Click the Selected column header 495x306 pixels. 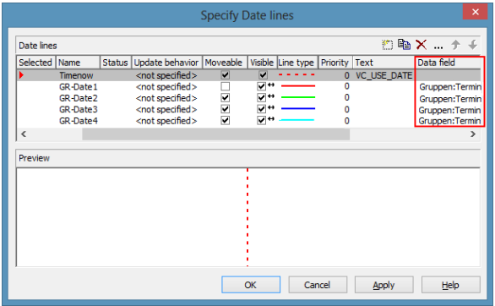click(36, 63)
